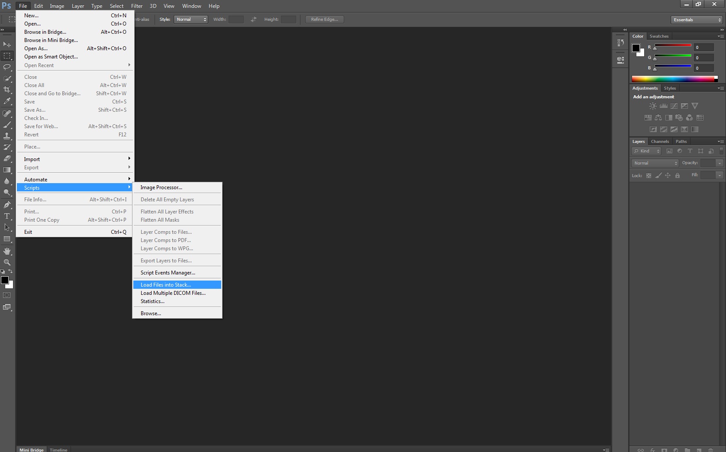Click the R value input field

(703, 48)
